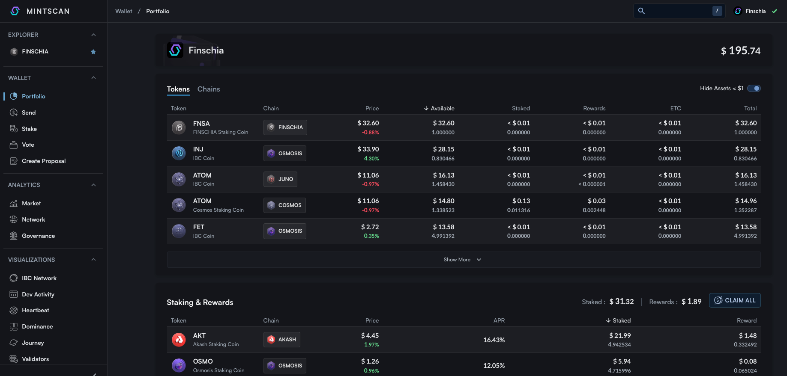787x376 pixels.
Task: Open the Governance menu item
Action: (38, 236)
